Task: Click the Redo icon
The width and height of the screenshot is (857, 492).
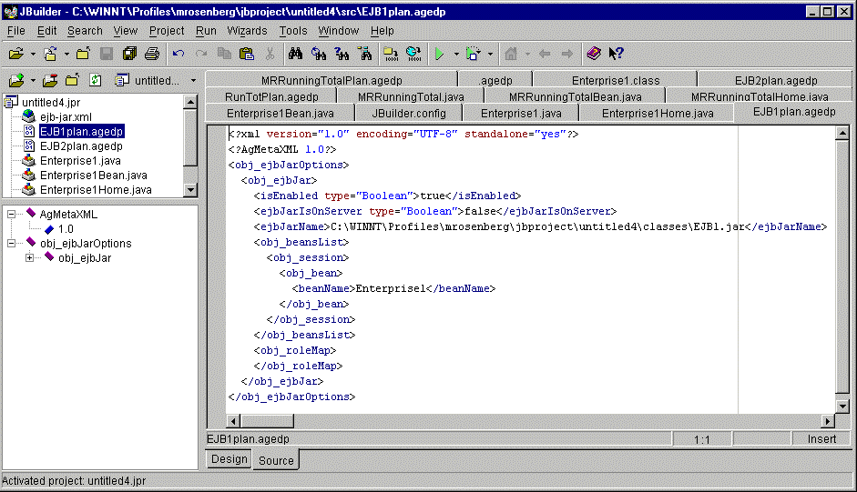Action: tap(201, 54)
